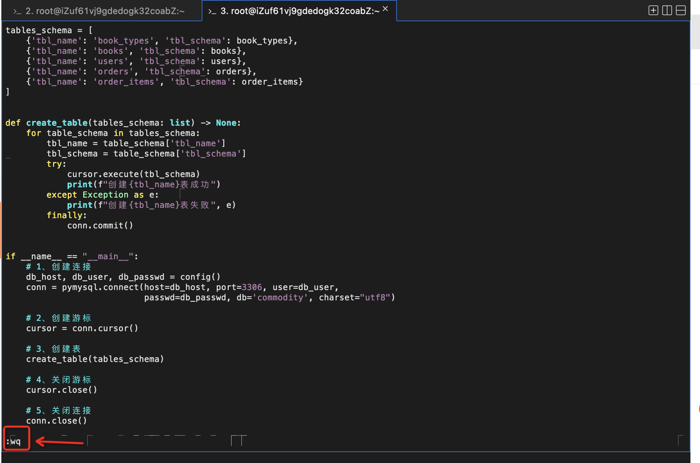This screenshot has width=700, height=463.
Task: Click the conn.close() line
Action: [x=57, y=421]
